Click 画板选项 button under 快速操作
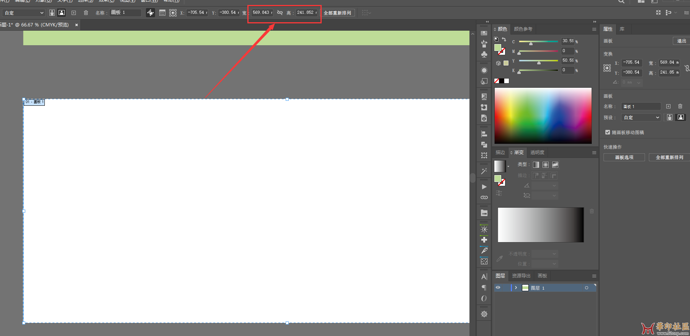 (x=624, y=157)
